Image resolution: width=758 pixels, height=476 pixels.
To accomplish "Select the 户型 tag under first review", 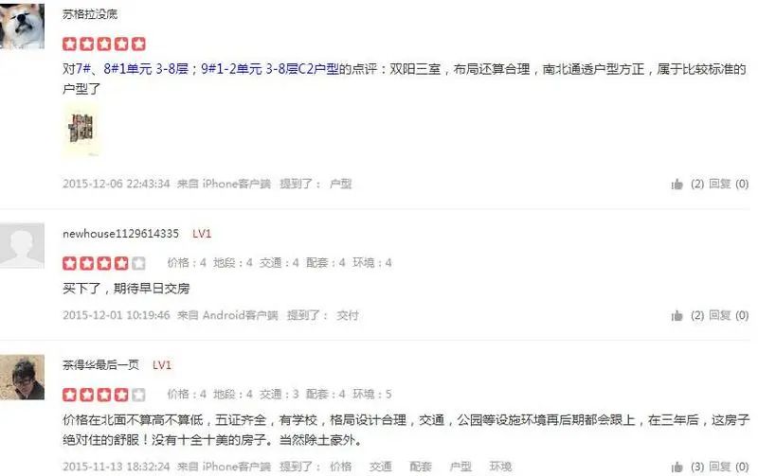I will pos(340,184).
